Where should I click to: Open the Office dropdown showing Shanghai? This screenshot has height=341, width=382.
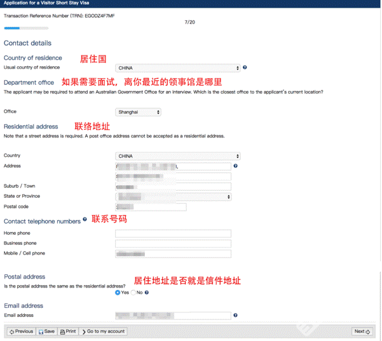(138, 112)
